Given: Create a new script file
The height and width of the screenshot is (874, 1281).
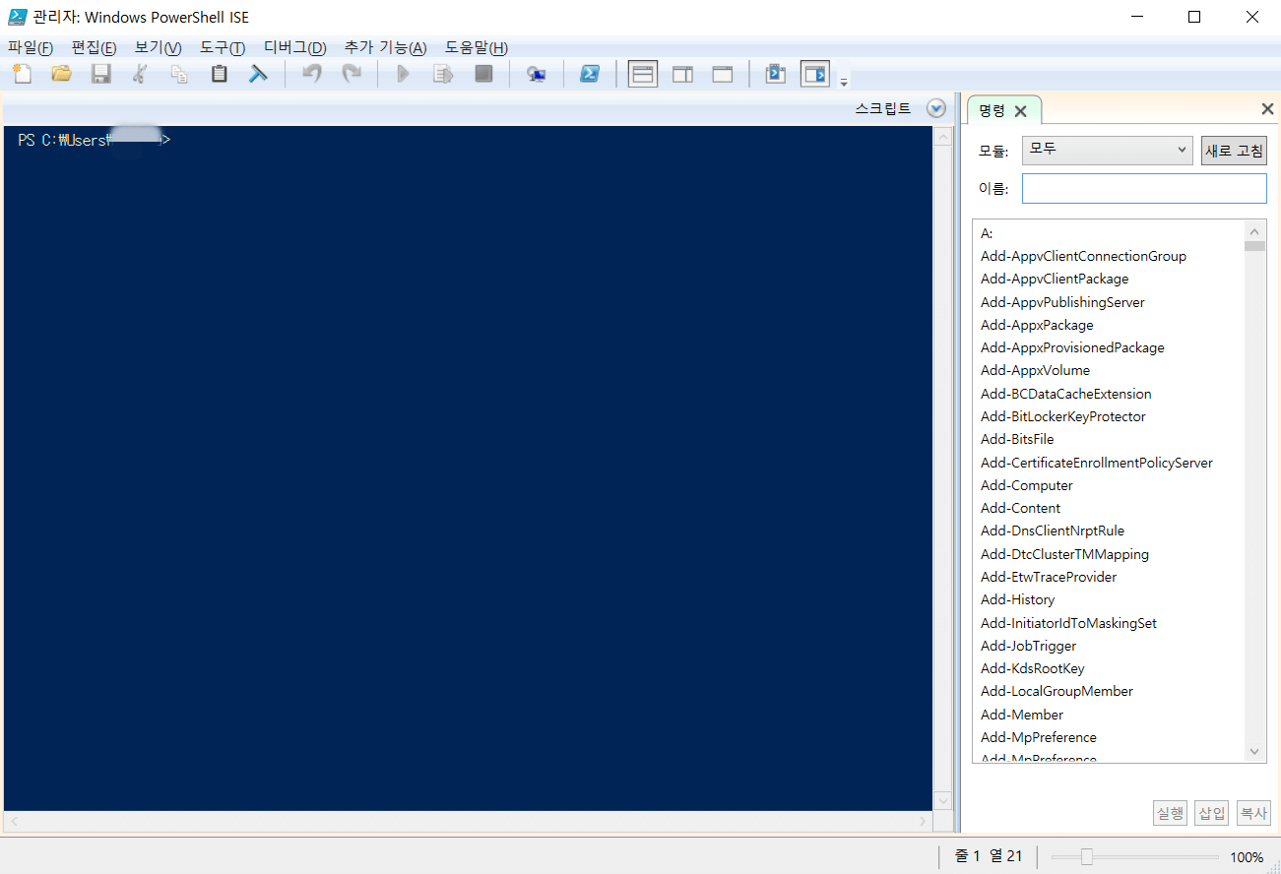Looking at the screenshot, I should (22, 73).
